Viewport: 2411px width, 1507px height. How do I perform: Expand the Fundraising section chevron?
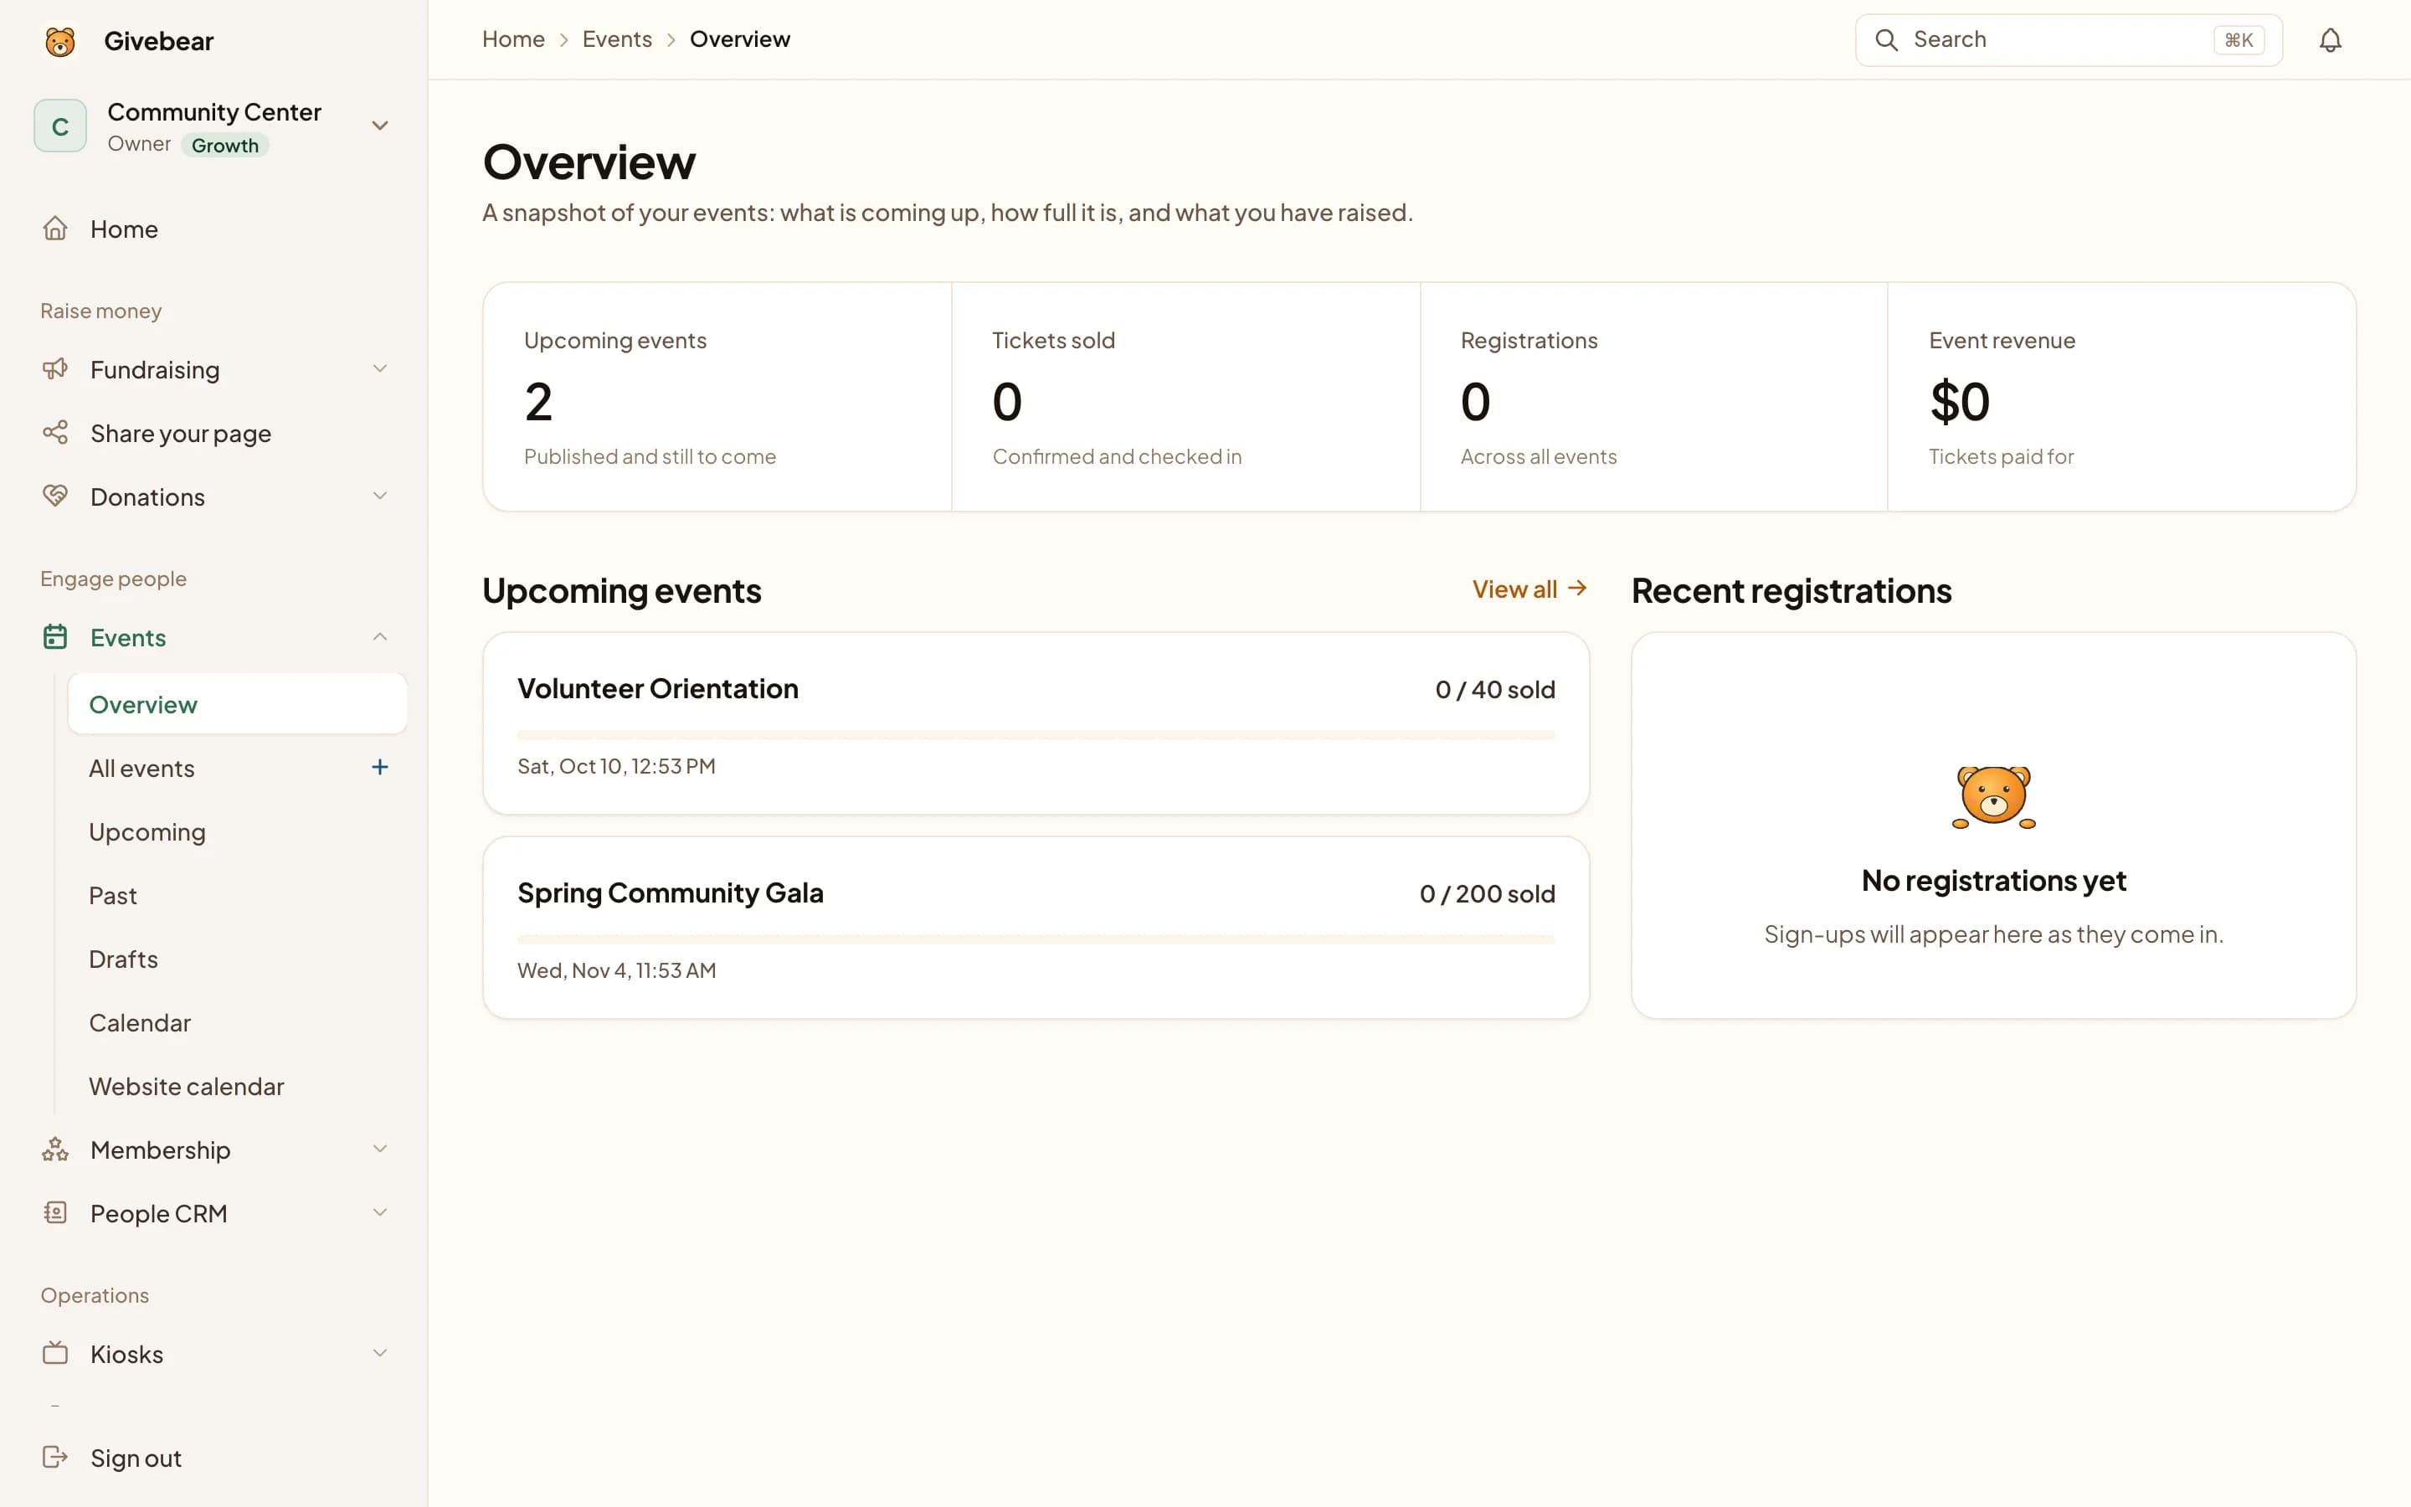[x=379, y=368]
